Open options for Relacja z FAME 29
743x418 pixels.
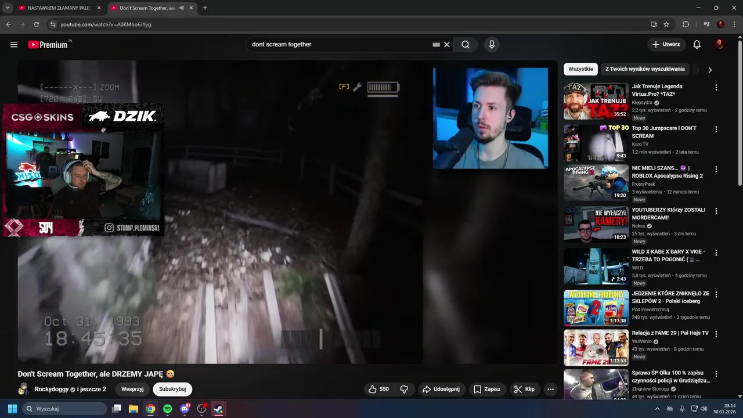(x=716, y=334)
